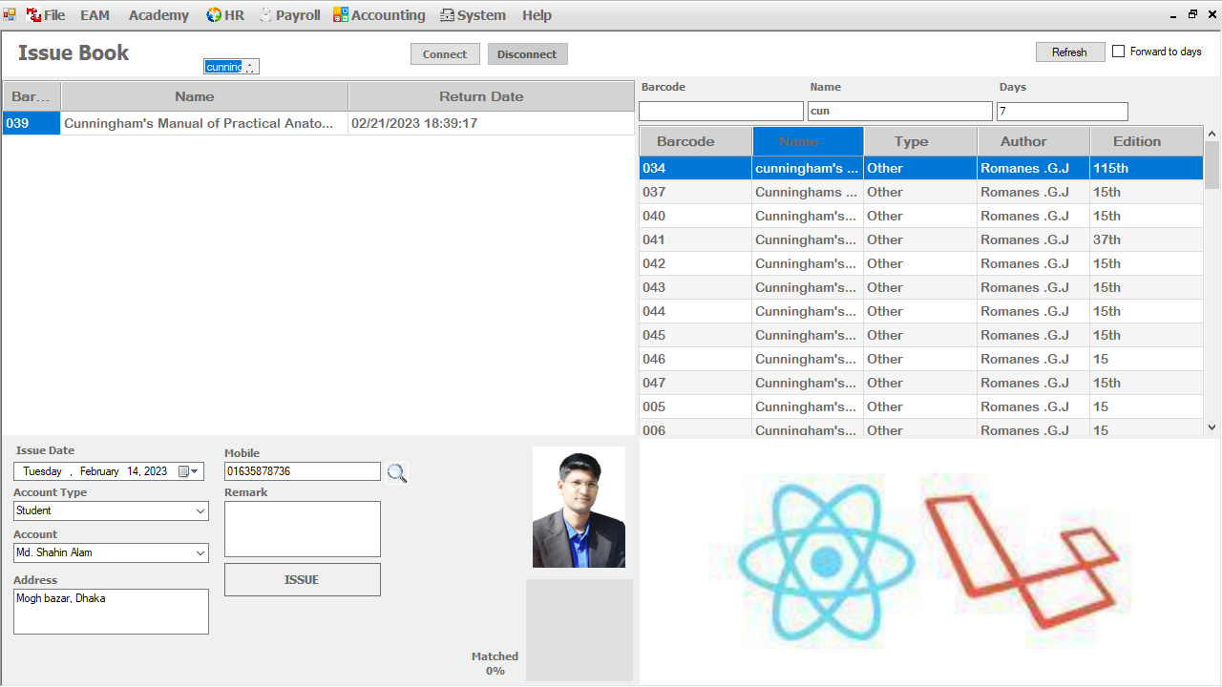The image size is (1222, 687).
Task: Open the File menu
Action: 46,15
